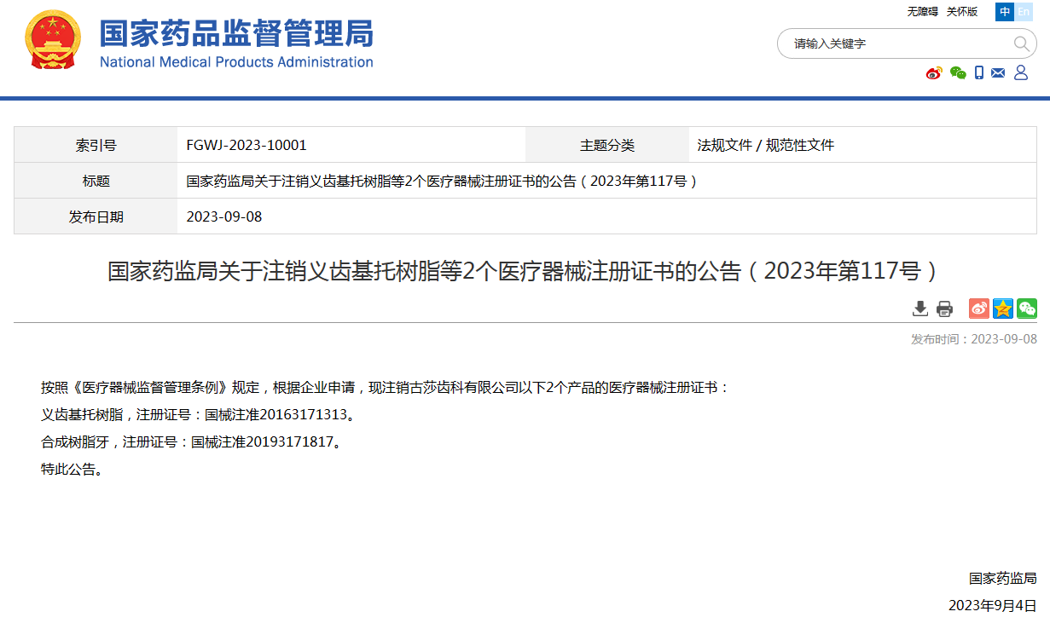Click the main announcement headline
Screen dimensions: 1050x623
pos(525,271)
